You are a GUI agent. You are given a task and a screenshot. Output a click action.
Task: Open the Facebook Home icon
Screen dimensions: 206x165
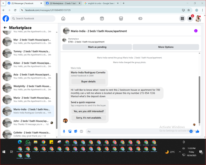click(x=63, y=19)
